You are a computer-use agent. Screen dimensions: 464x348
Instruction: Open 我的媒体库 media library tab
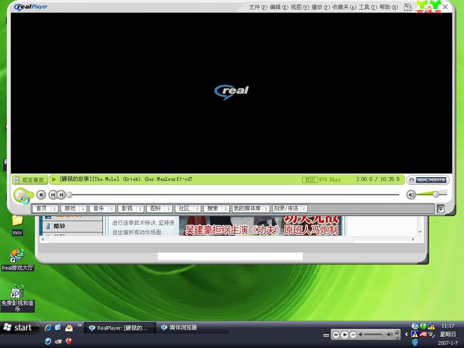[x=247, y=208]
